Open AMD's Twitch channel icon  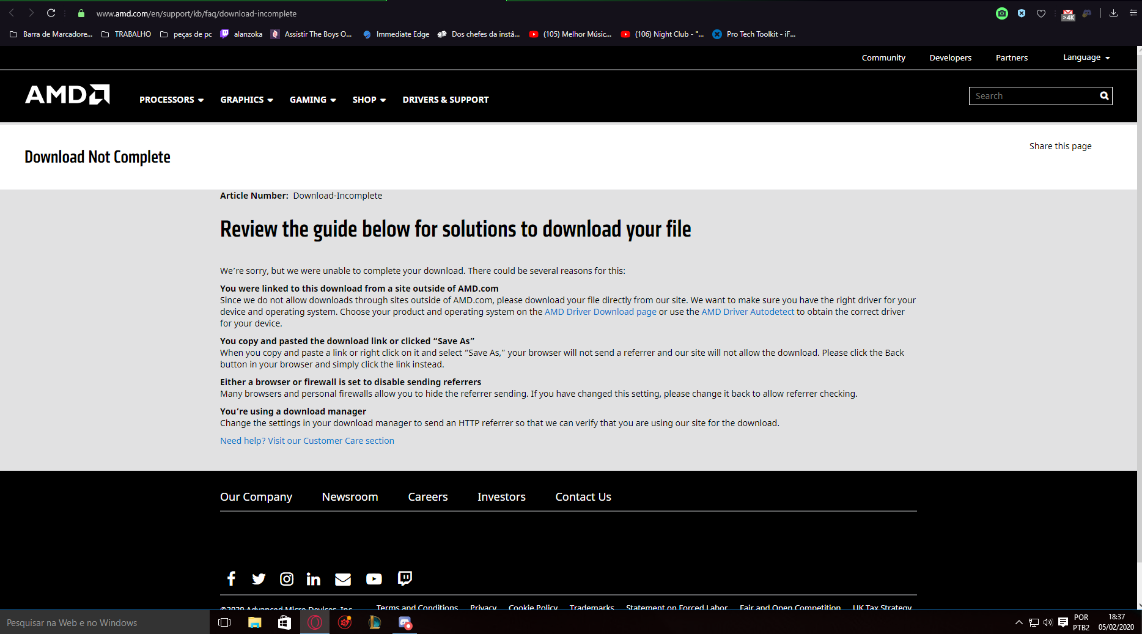click(405, 578)
